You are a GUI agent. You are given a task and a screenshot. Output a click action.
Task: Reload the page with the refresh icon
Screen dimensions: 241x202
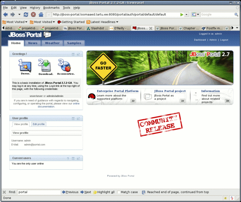point(26,15)
